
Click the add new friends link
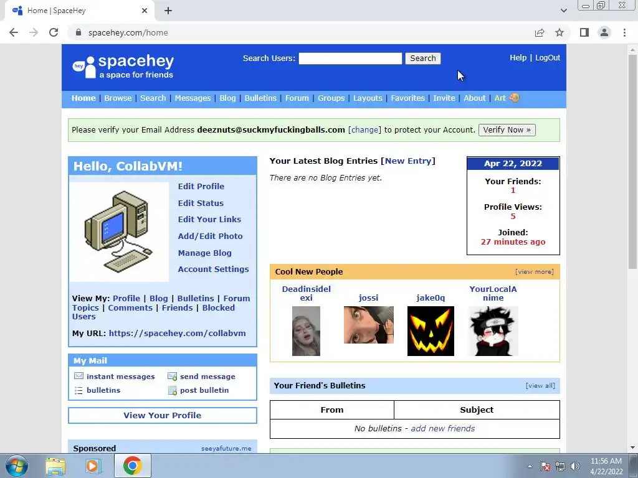point(443,428)
